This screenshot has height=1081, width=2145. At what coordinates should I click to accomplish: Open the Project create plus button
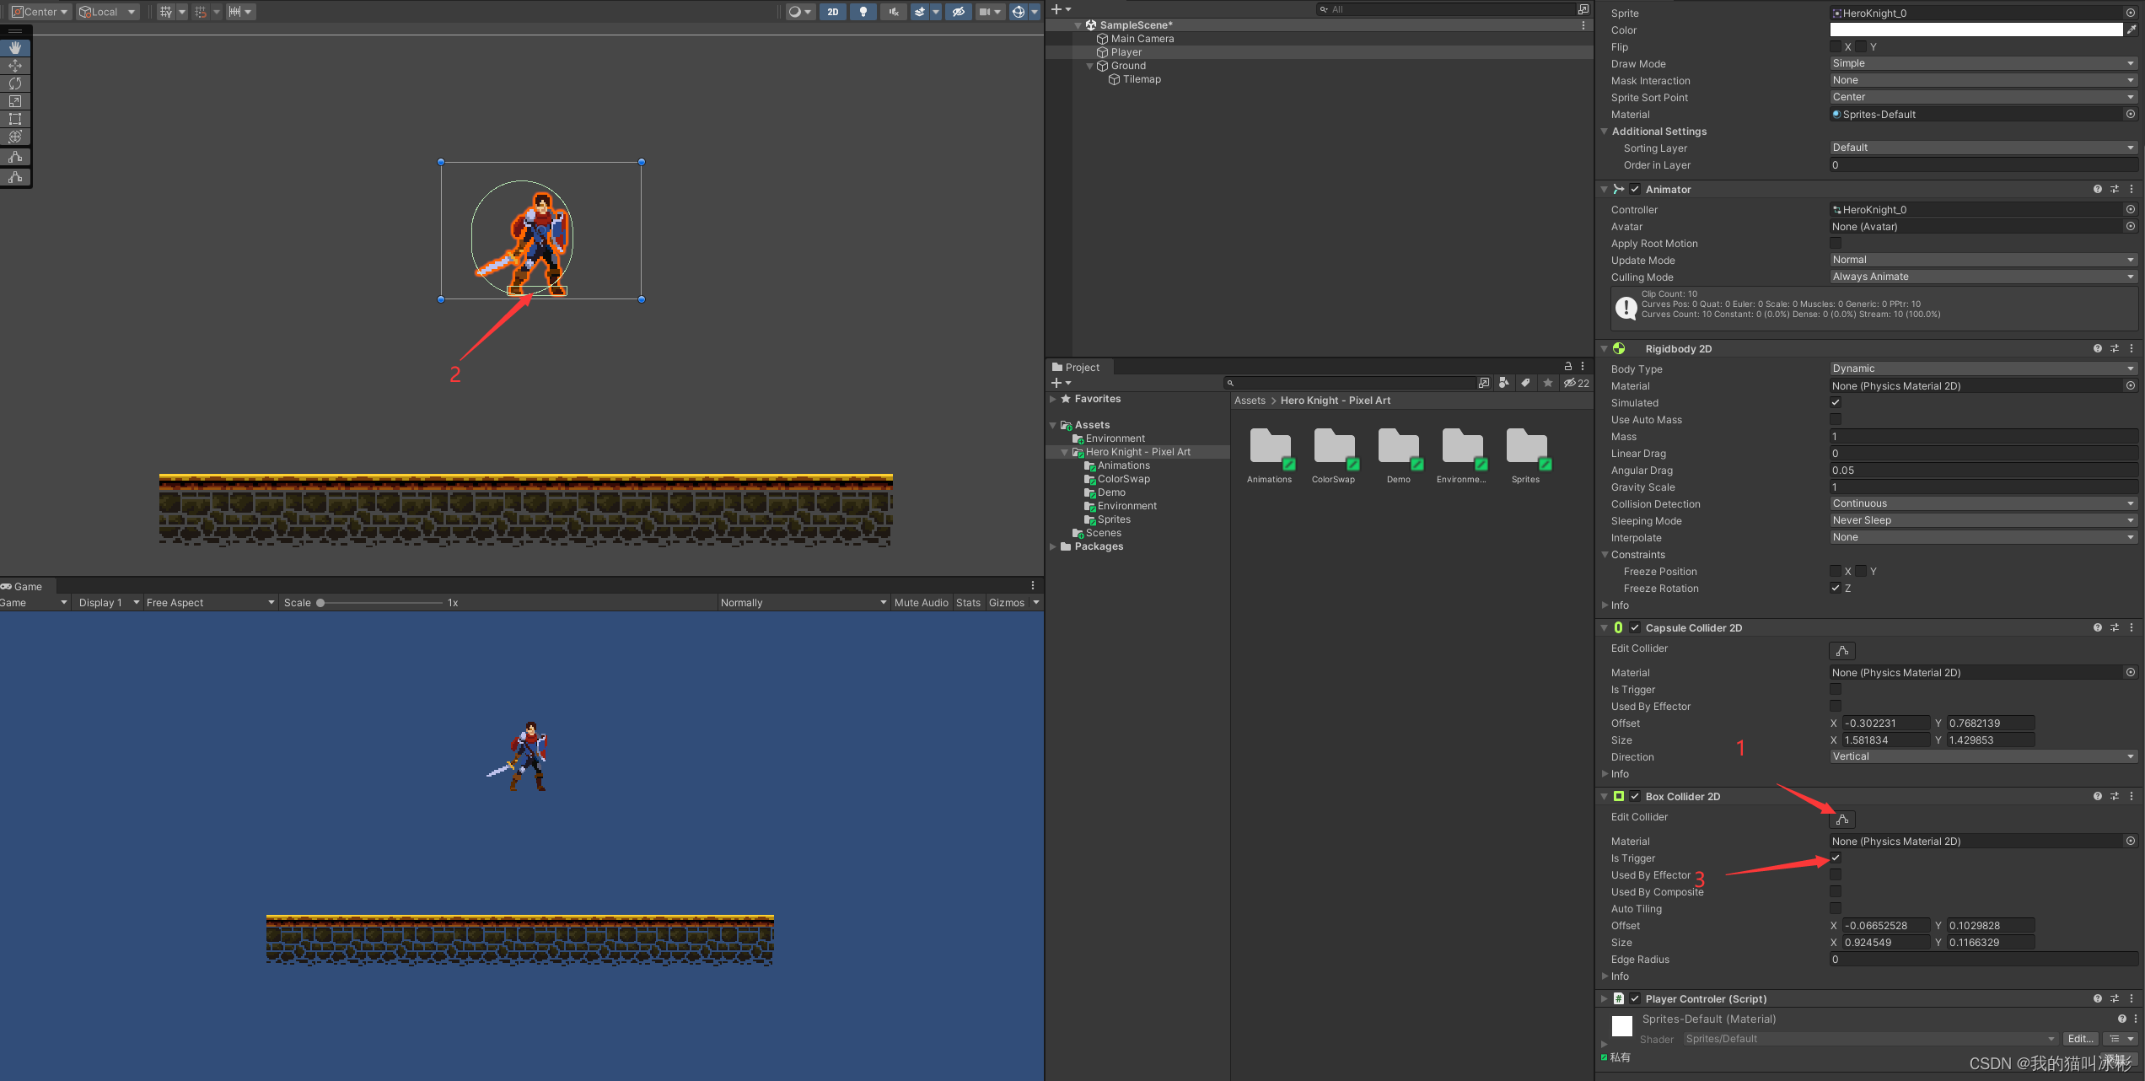1061,383
